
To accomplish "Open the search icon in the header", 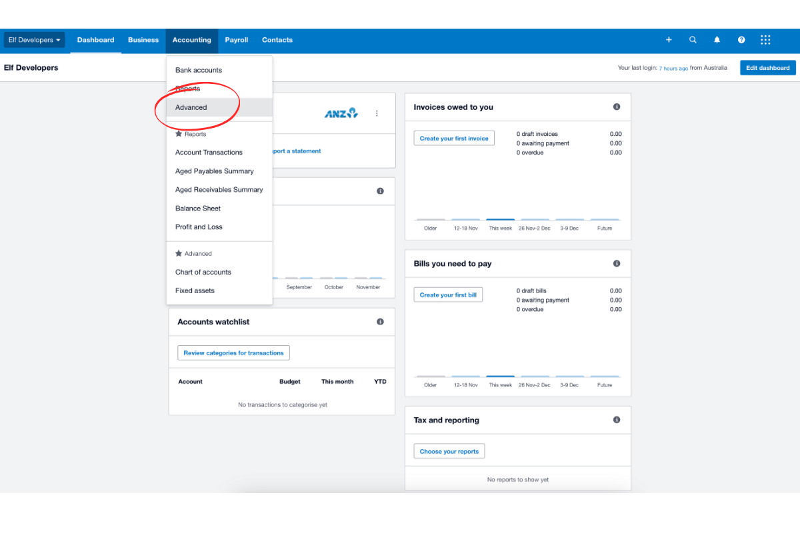I will tap(693, 40).
